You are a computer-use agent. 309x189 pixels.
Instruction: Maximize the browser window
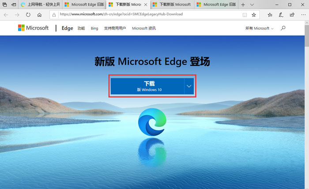click(x=290, y=4)
